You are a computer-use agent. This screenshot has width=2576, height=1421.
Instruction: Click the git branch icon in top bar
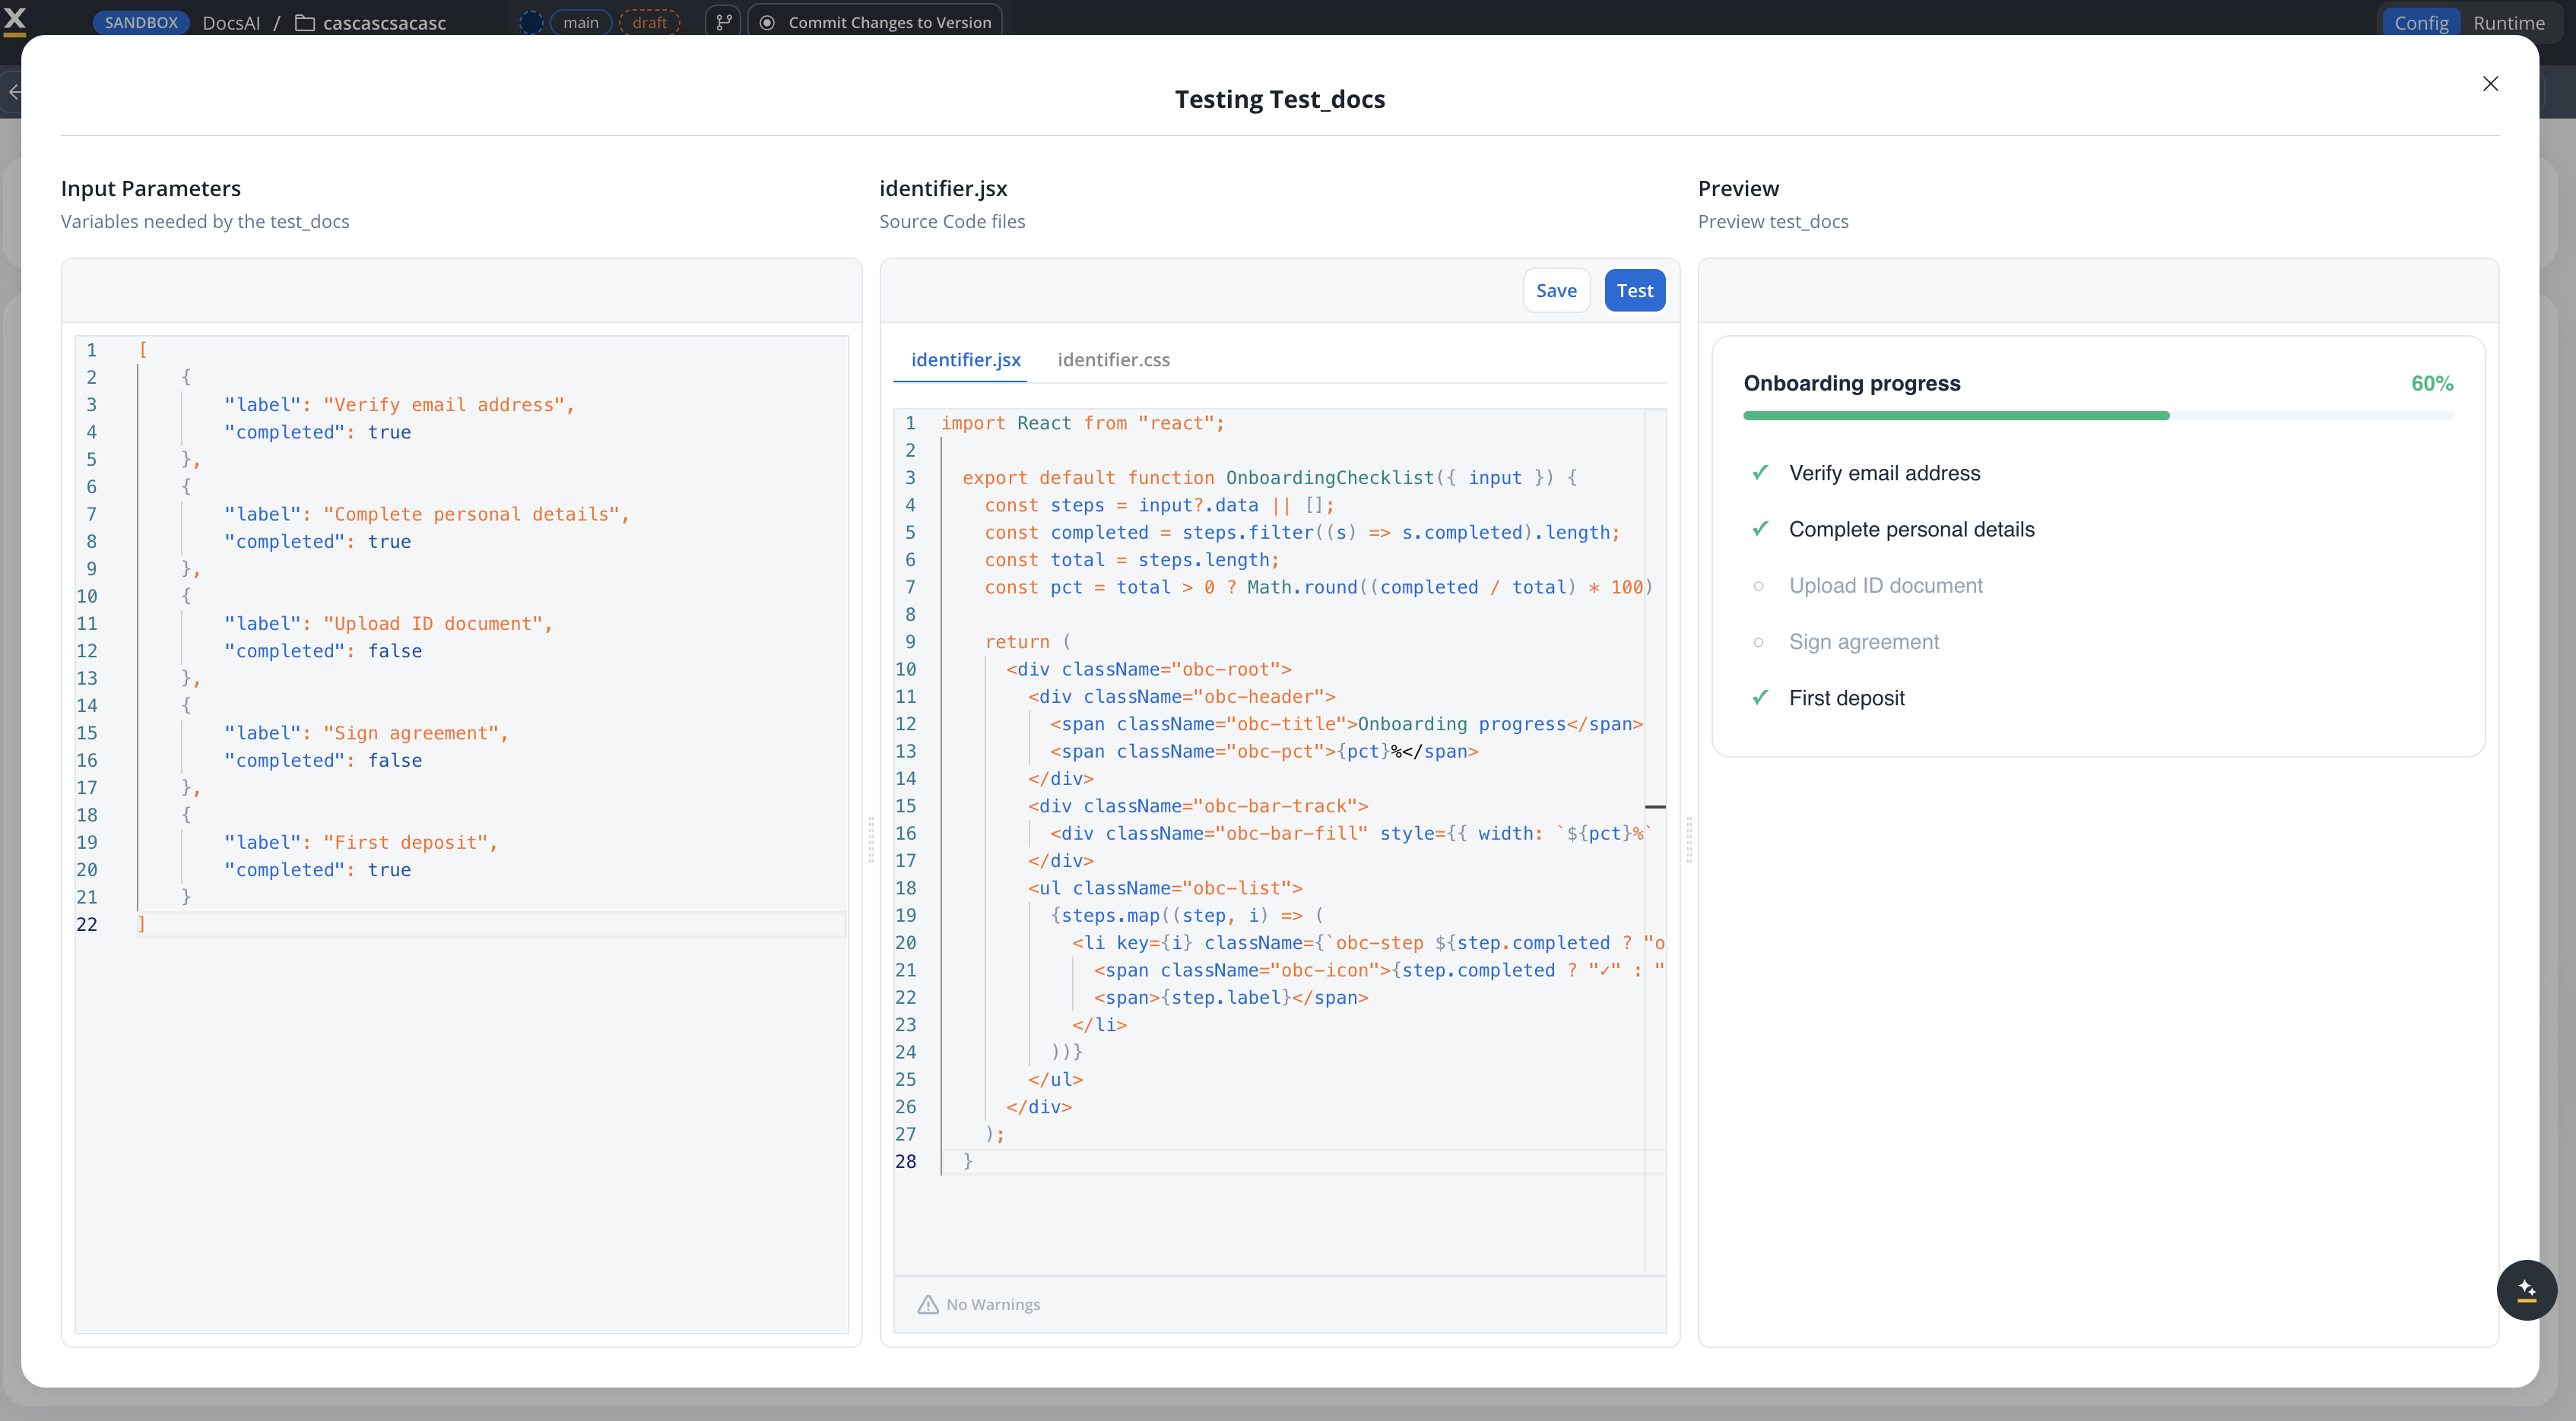coord(723,22)
